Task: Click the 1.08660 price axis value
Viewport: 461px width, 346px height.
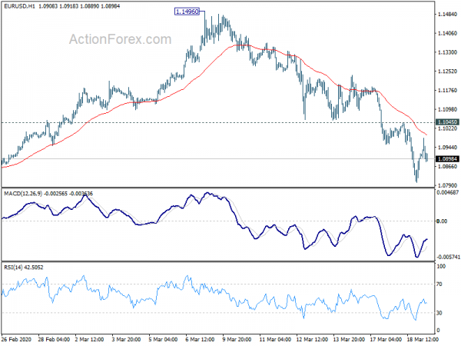Action: [x=447, y=166]
